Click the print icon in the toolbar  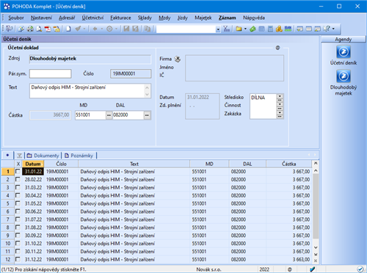30,29
